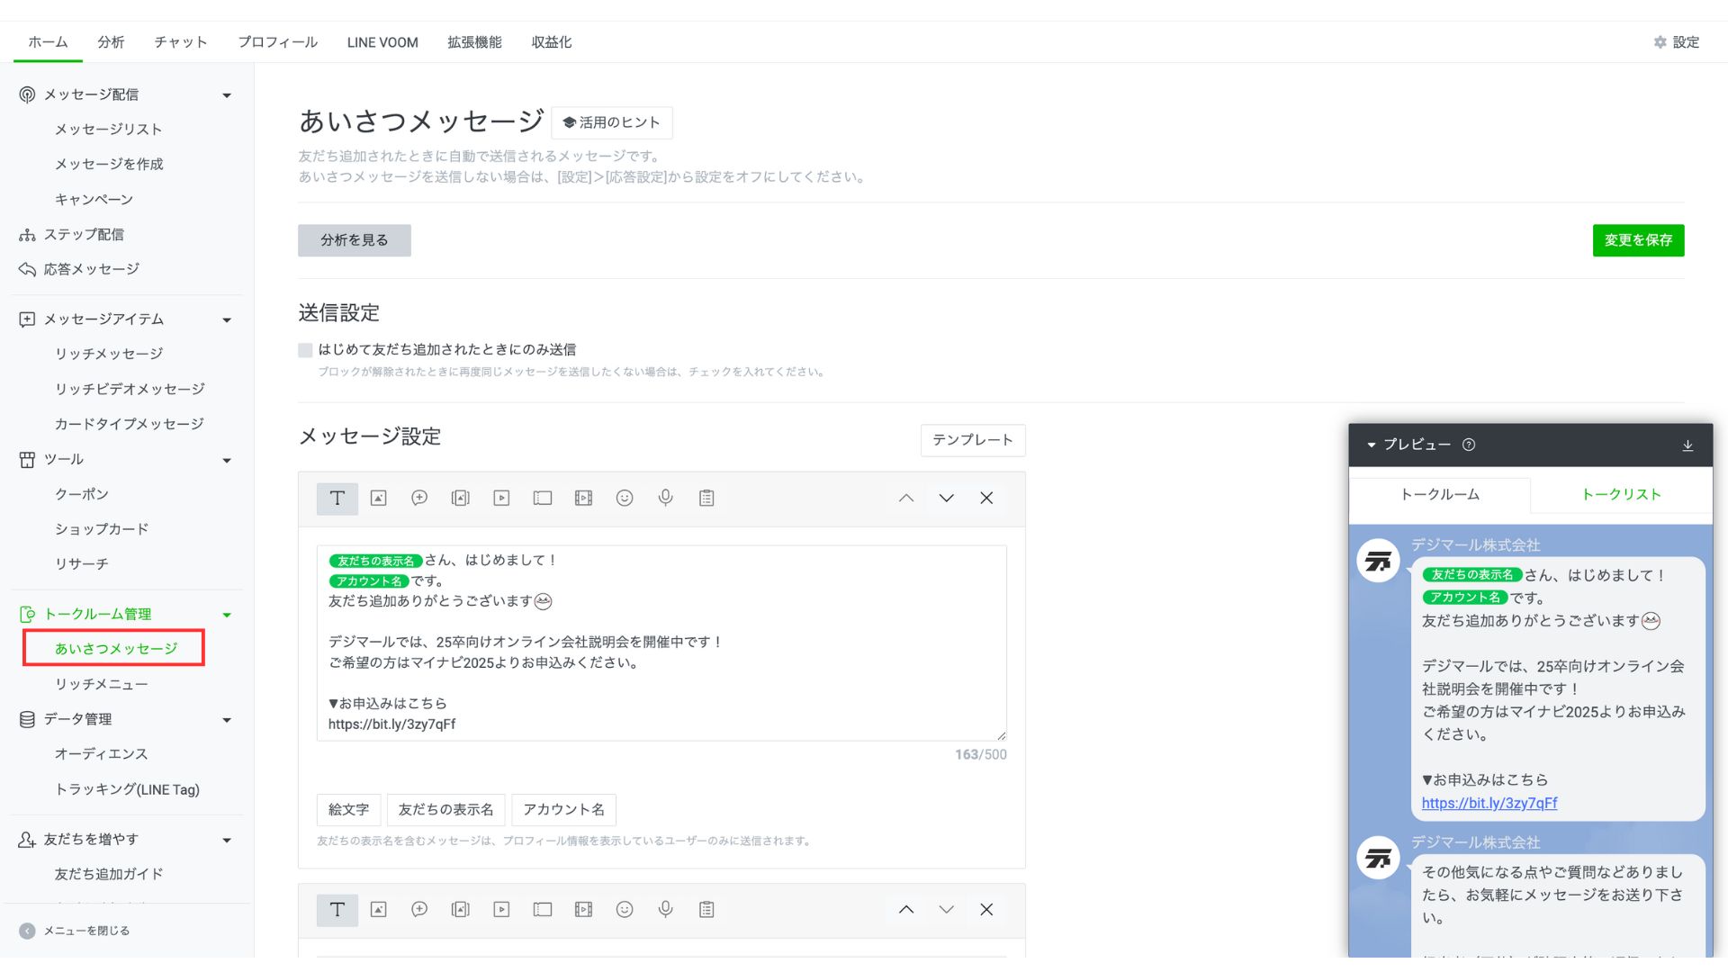Image resolution: width=1728 pixels, height=972 pixels.
Task: Insert アカウント名 via the button below editor
Action: (x=564, y=810)
